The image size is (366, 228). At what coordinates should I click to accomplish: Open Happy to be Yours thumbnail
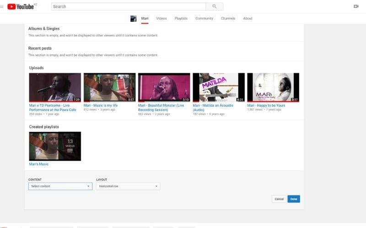point(273,87)
